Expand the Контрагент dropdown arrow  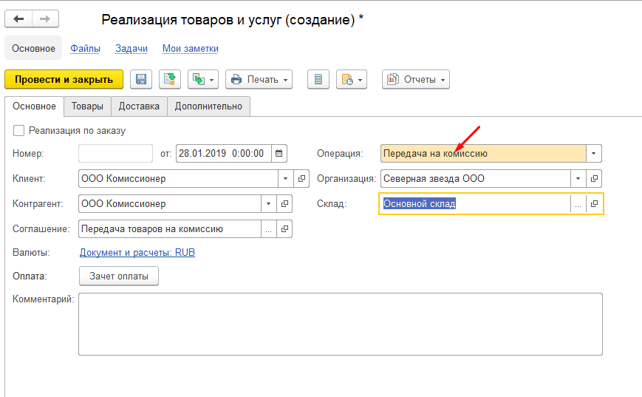tap(269, 203)
